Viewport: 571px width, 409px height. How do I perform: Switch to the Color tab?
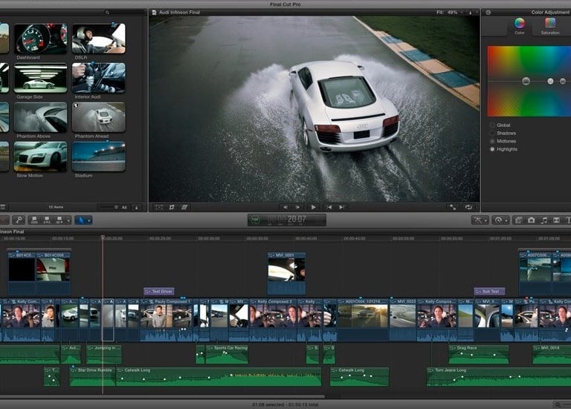pyautogui.click(x=519, y=26)
